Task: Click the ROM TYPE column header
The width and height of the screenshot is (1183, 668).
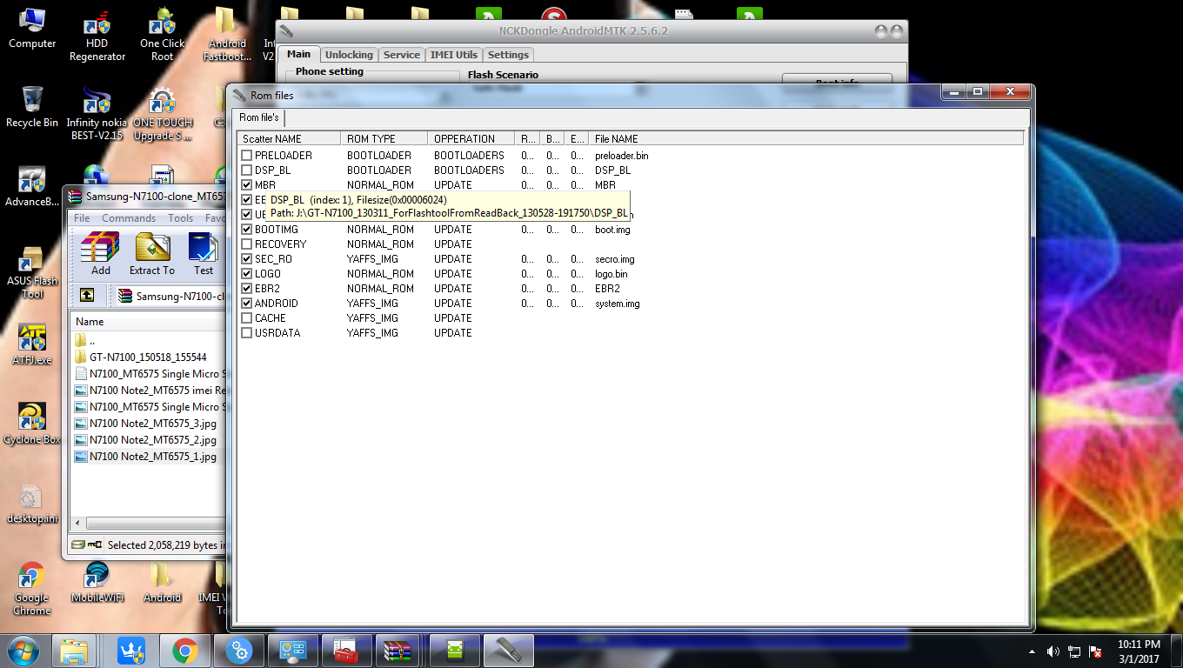Action: pyautogui.click(x=384, y=138)
